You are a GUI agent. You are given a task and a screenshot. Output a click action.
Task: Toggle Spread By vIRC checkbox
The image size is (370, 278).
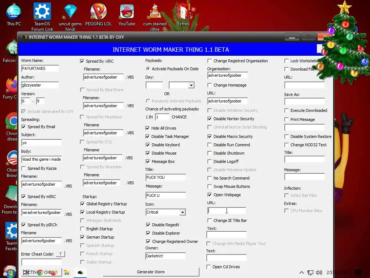[x=82, y=61]
